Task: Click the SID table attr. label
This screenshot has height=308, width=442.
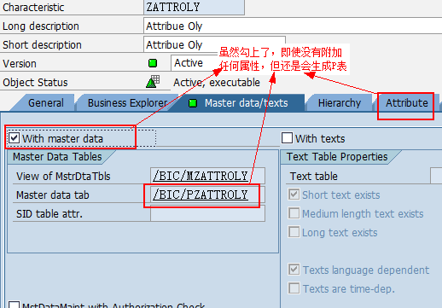Action: coord(49,214)
